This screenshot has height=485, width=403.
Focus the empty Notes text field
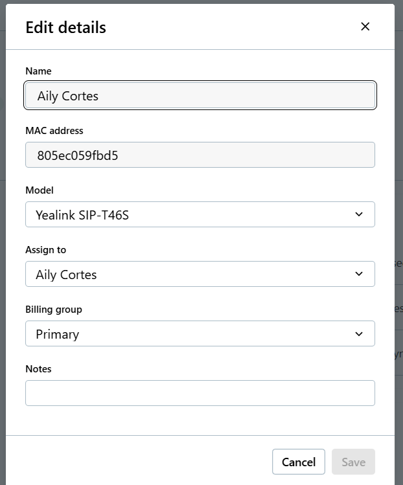click(200, 393)
